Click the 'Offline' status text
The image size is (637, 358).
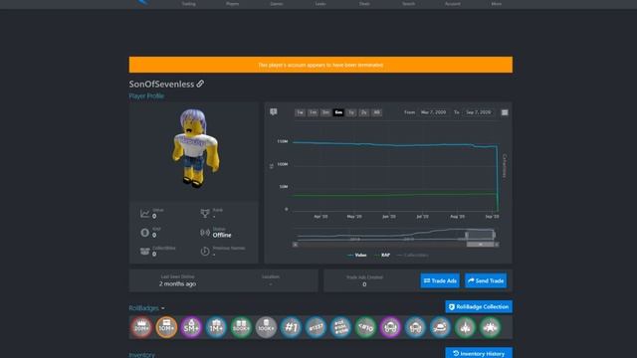(222, 235)
